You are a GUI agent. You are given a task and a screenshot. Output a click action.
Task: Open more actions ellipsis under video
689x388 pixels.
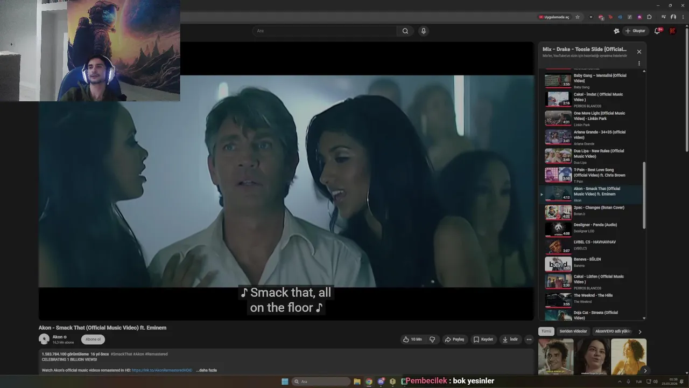click(x=529, y=339)
